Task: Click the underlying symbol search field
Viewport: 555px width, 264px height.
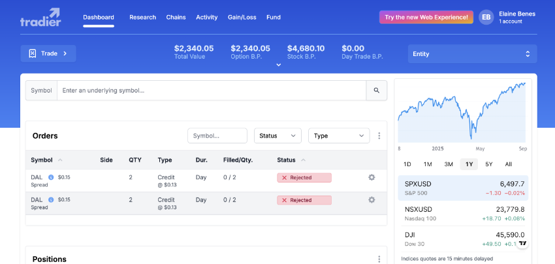Action: (212, 91)
